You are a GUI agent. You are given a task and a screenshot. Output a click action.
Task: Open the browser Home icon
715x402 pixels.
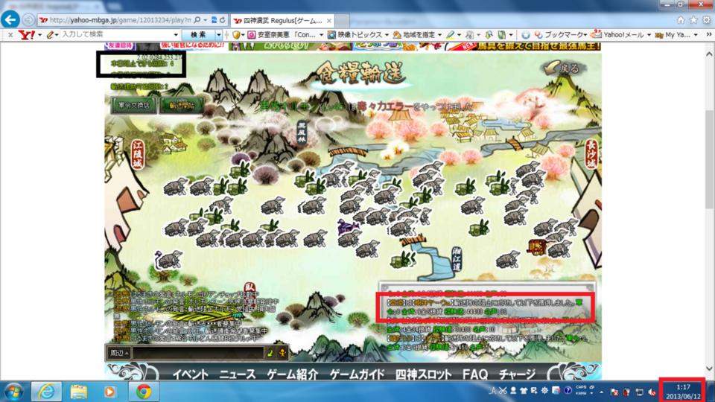pyautogui.click(x=680, y=20)
